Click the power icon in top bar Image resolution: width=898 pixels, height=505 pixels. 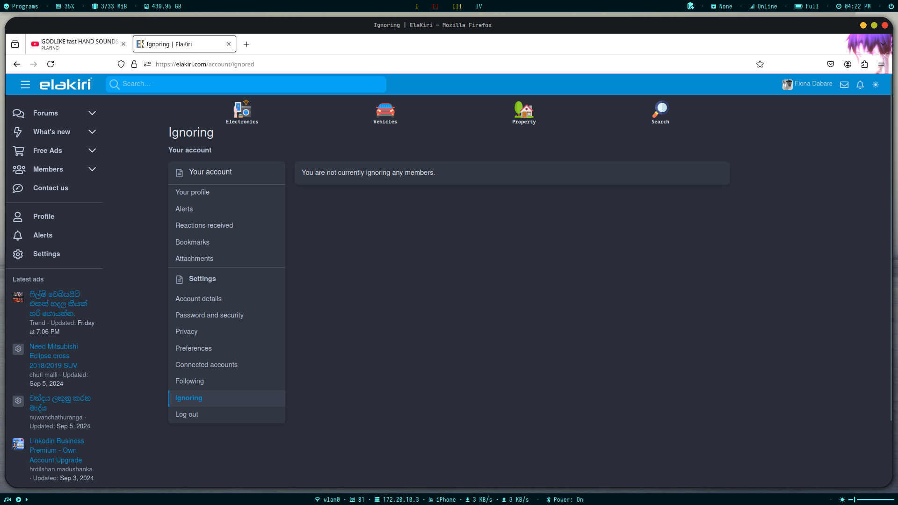click(891, 6)
